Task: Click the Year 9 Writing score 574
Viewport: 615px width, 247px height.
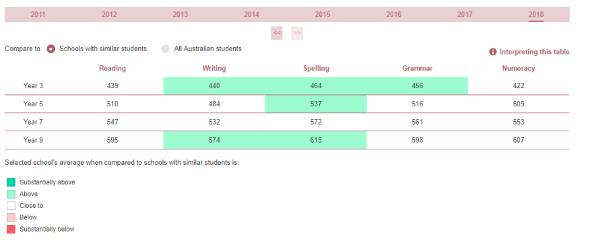Action: [214, 140]
